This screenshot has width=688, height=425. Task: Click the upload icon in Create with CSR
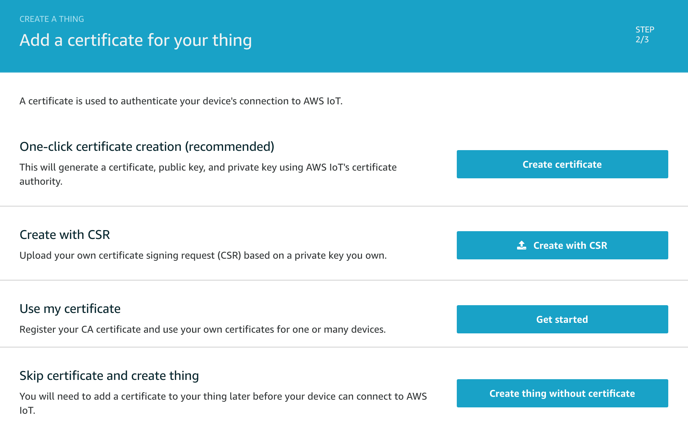click(522, 245)
